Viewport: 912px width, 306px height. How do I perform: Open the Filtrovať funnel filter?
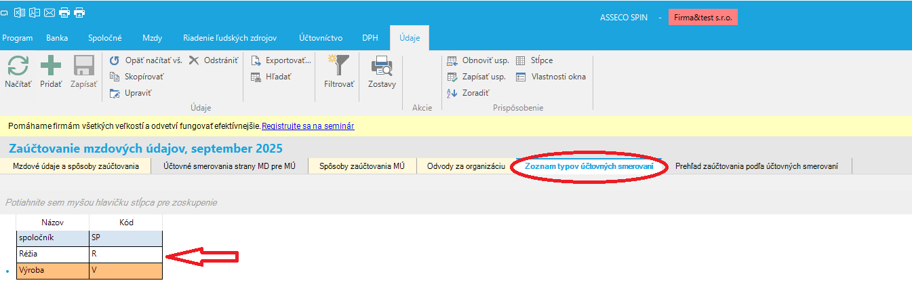[339, 71]
